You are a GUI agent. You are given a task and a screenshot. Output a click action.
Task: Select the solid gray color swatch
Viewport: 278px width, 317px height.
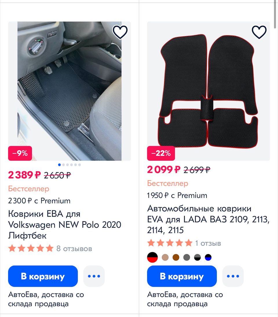click(x=186, y=257)
